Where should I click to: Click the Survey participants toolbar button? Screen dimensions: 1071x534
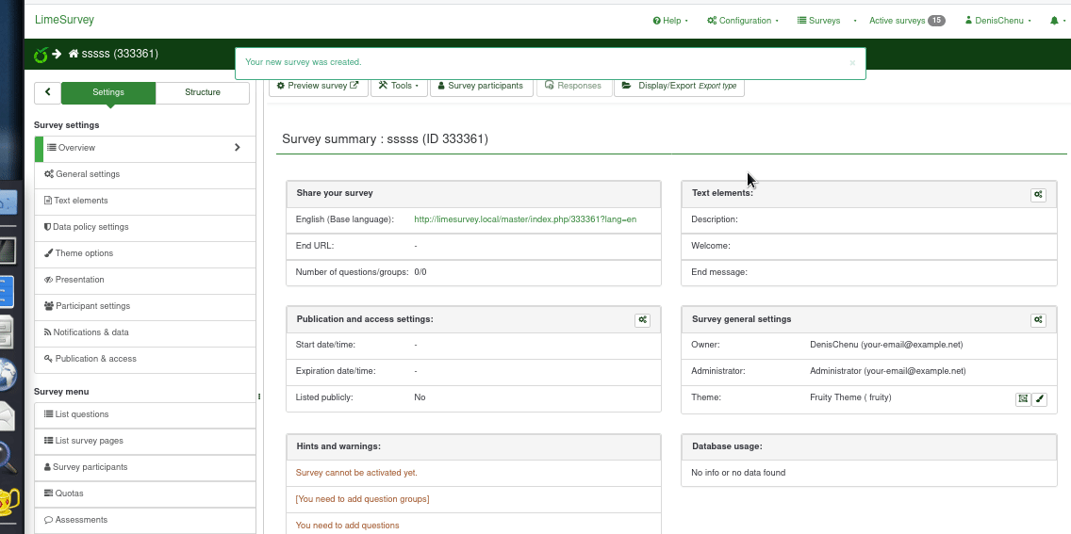click(x=481, y=86)
